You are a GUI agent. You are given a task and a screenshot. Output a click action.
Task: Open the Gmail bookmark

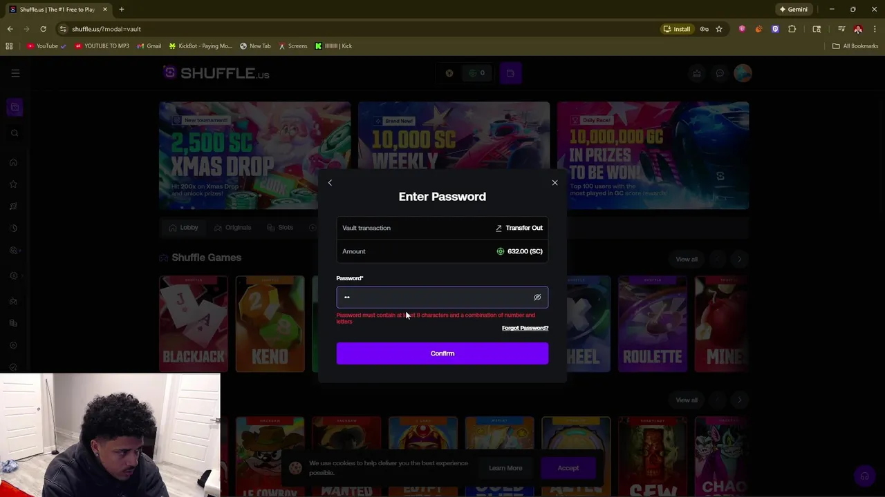point(149,46)
